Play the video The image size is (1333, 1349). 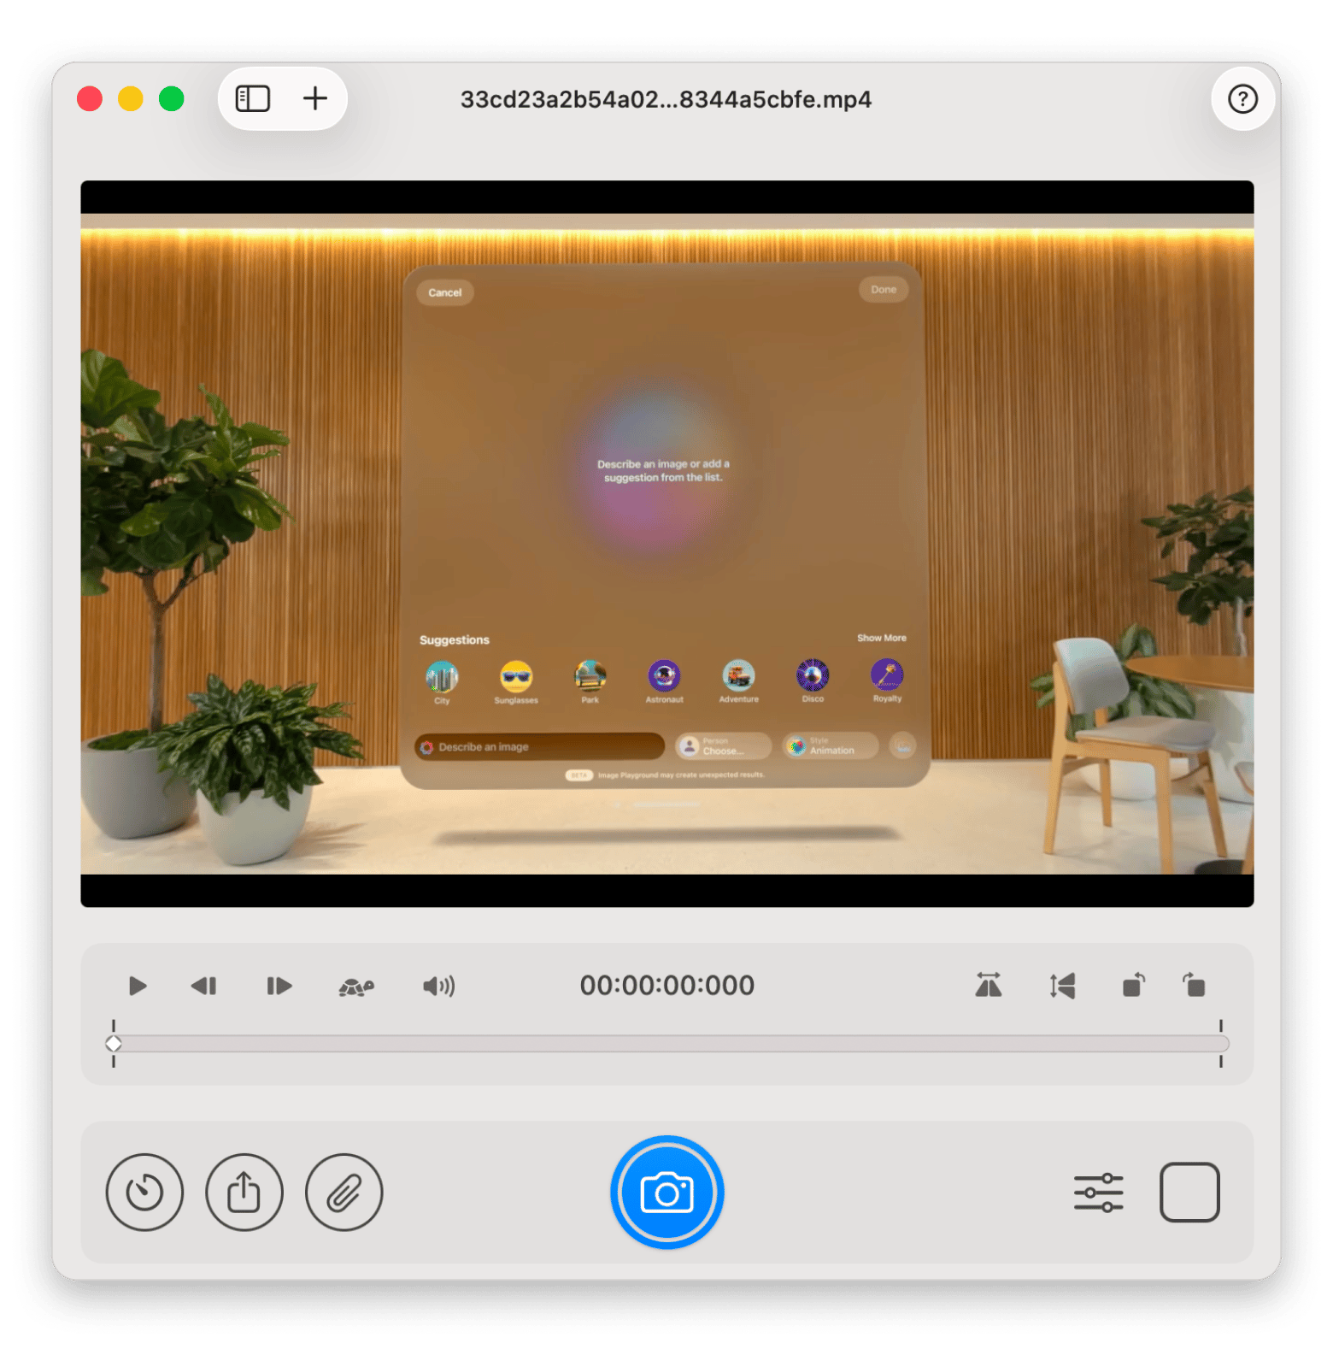point(137,986)
